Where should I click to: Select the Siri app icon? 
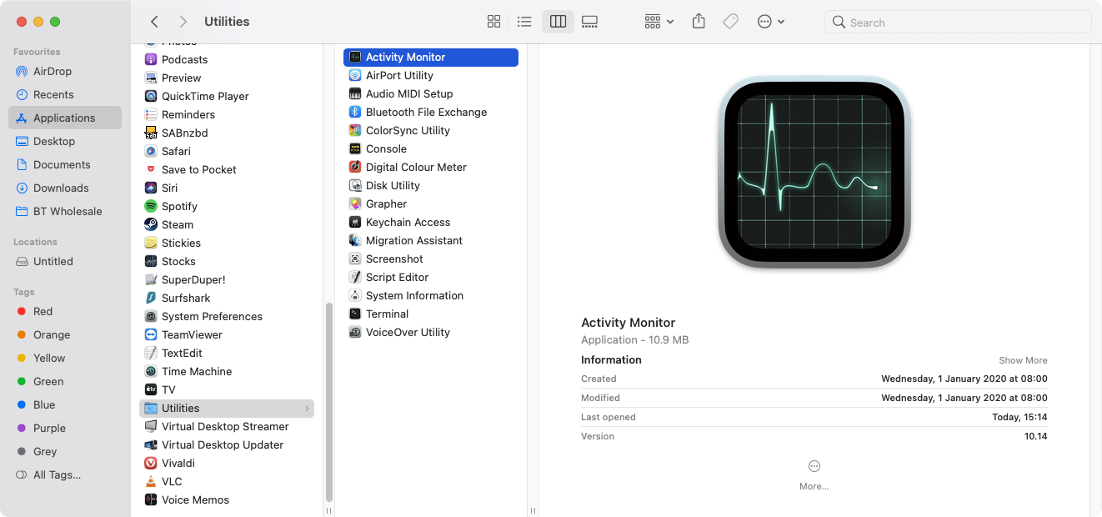(x=151, y=188)
